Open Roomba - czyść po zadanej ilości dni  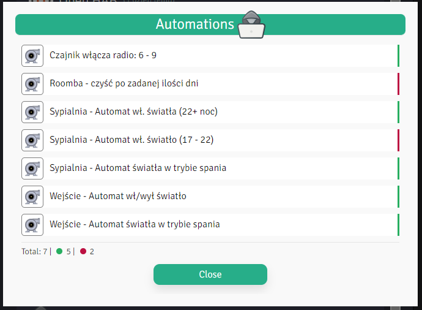pos(124,84)
